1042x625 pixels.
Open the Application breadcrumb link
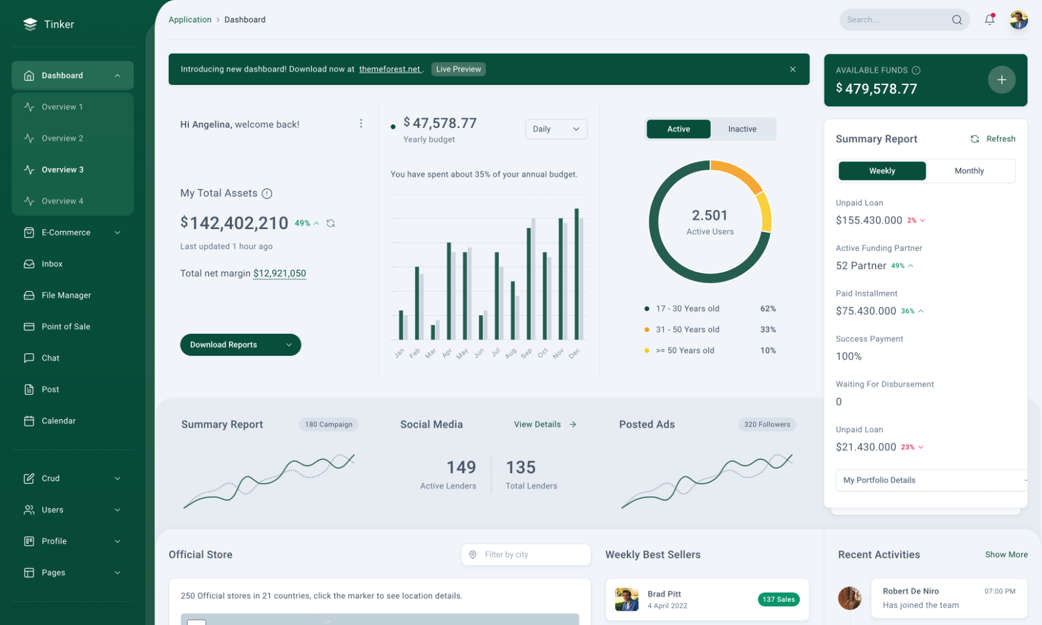pos(190,19)
